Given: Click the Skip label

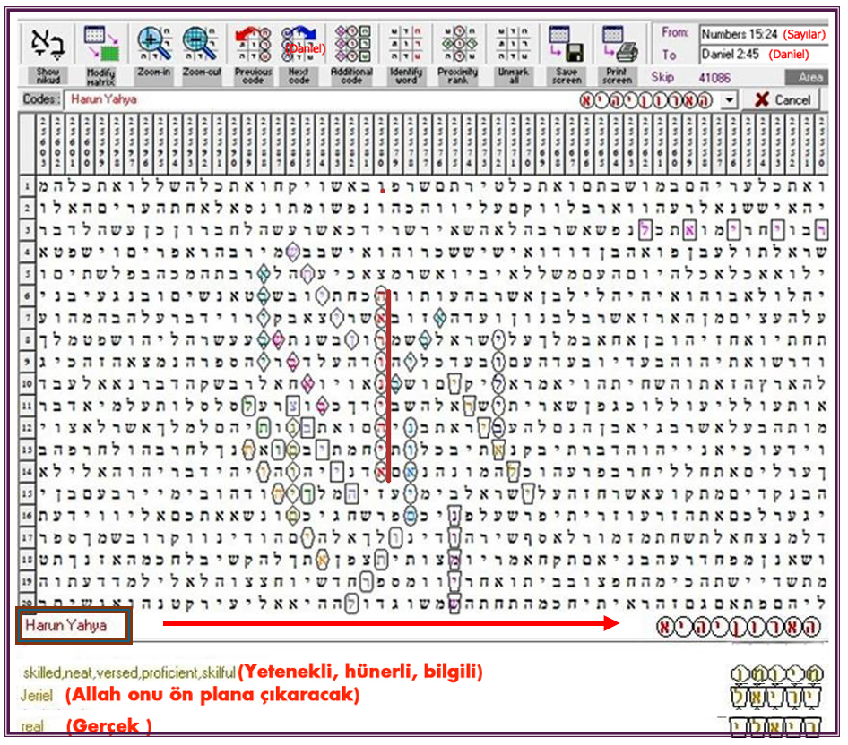Looking at the screenshot, I should 662,77.
